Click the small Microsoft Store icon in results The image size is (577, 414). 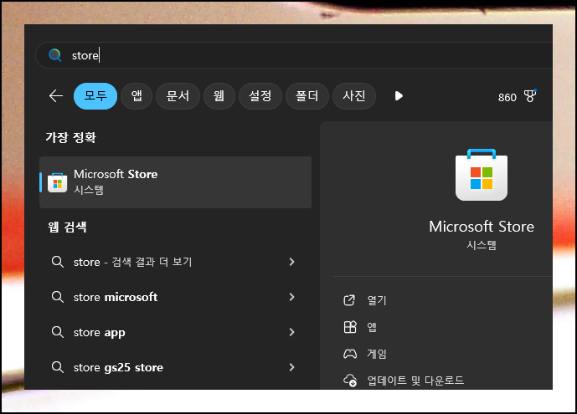pyautogui.click(x=58, y=182)
